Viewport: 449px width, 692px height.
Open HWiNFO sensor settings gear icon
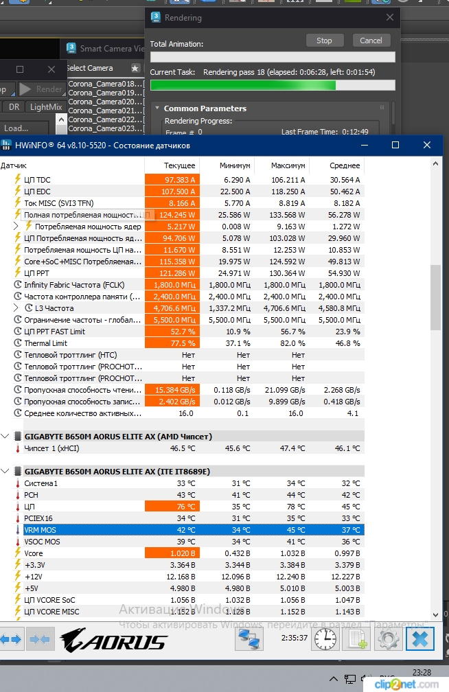pyautogui.click(x=389, y=639)
